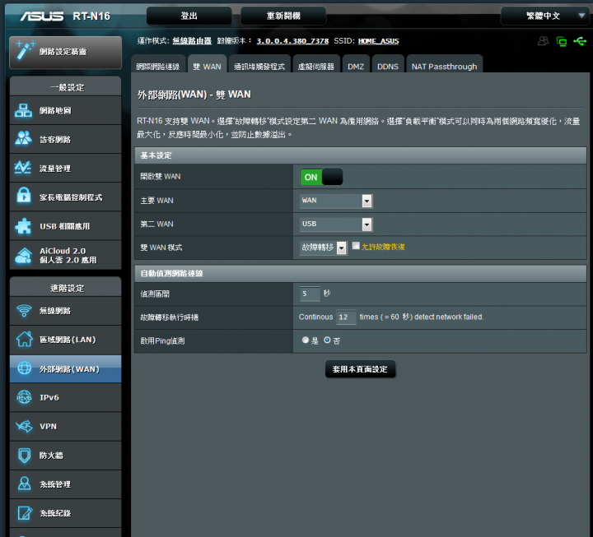Screen dimensions: 593x537
Task: Switch to the 雙 WAN tab
Action: (207, 64)
